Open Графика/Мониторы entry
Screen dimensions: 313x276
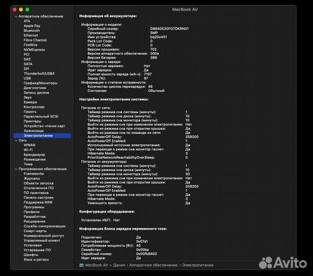tap(40, 83)
